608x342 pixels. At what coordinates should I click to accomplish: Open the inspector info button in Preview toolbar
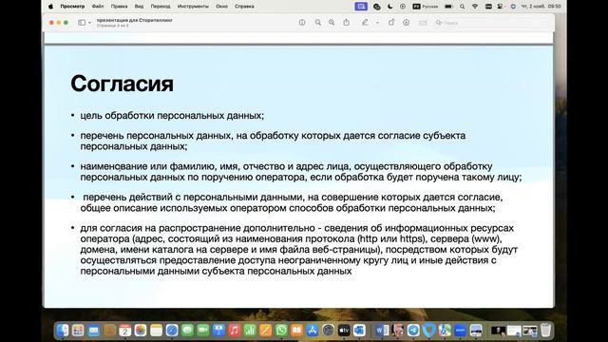click(x=302, y=23)
